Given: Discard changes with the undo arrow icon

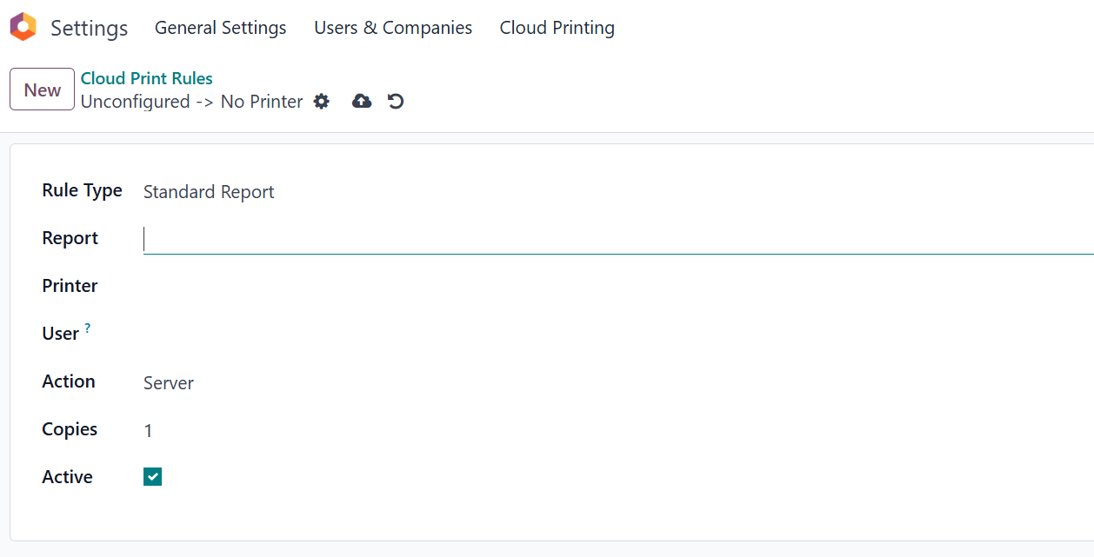Looking at the screenshot, I should (x=396, y=102).
